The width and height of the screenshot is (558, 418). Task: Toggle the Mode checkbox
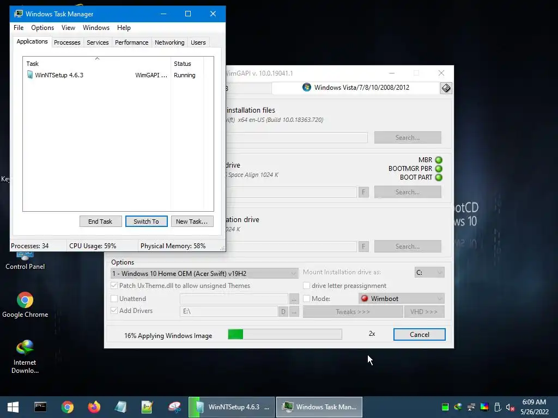click(306, 299)
